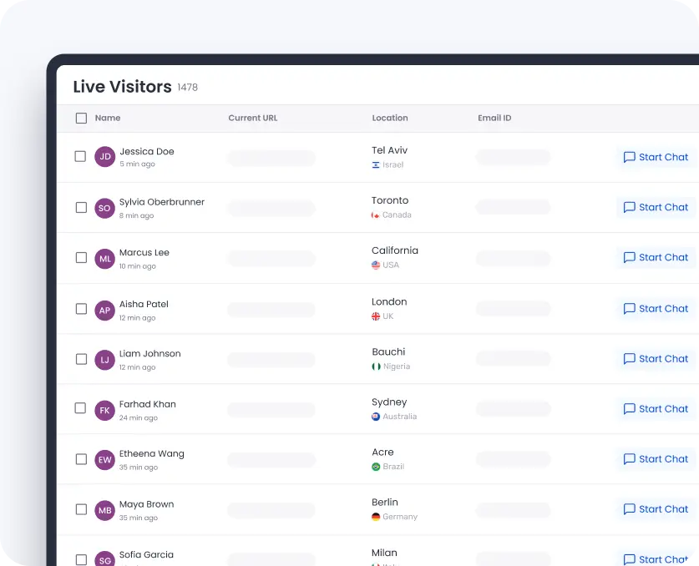Select the LJ avatar icon
Image resolution: width=699 pixels, height=566 pixels.
104,360
